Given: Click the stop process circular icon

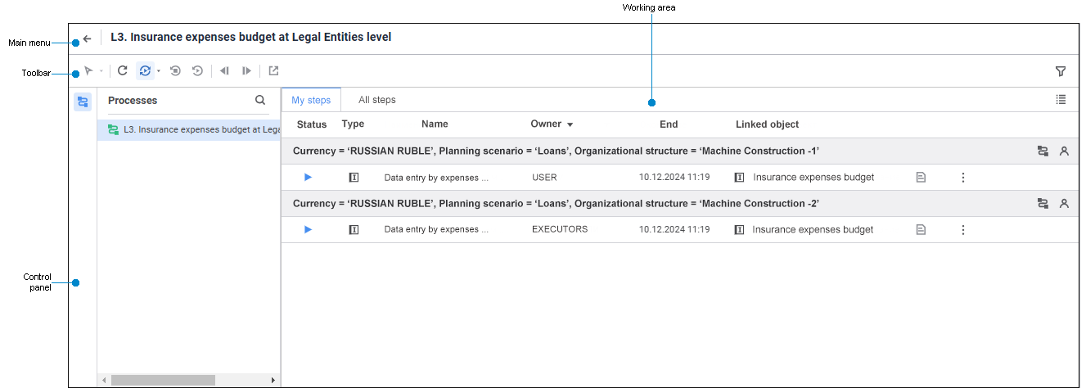Looking at the screenshot, I should click(x=175, y=71).
